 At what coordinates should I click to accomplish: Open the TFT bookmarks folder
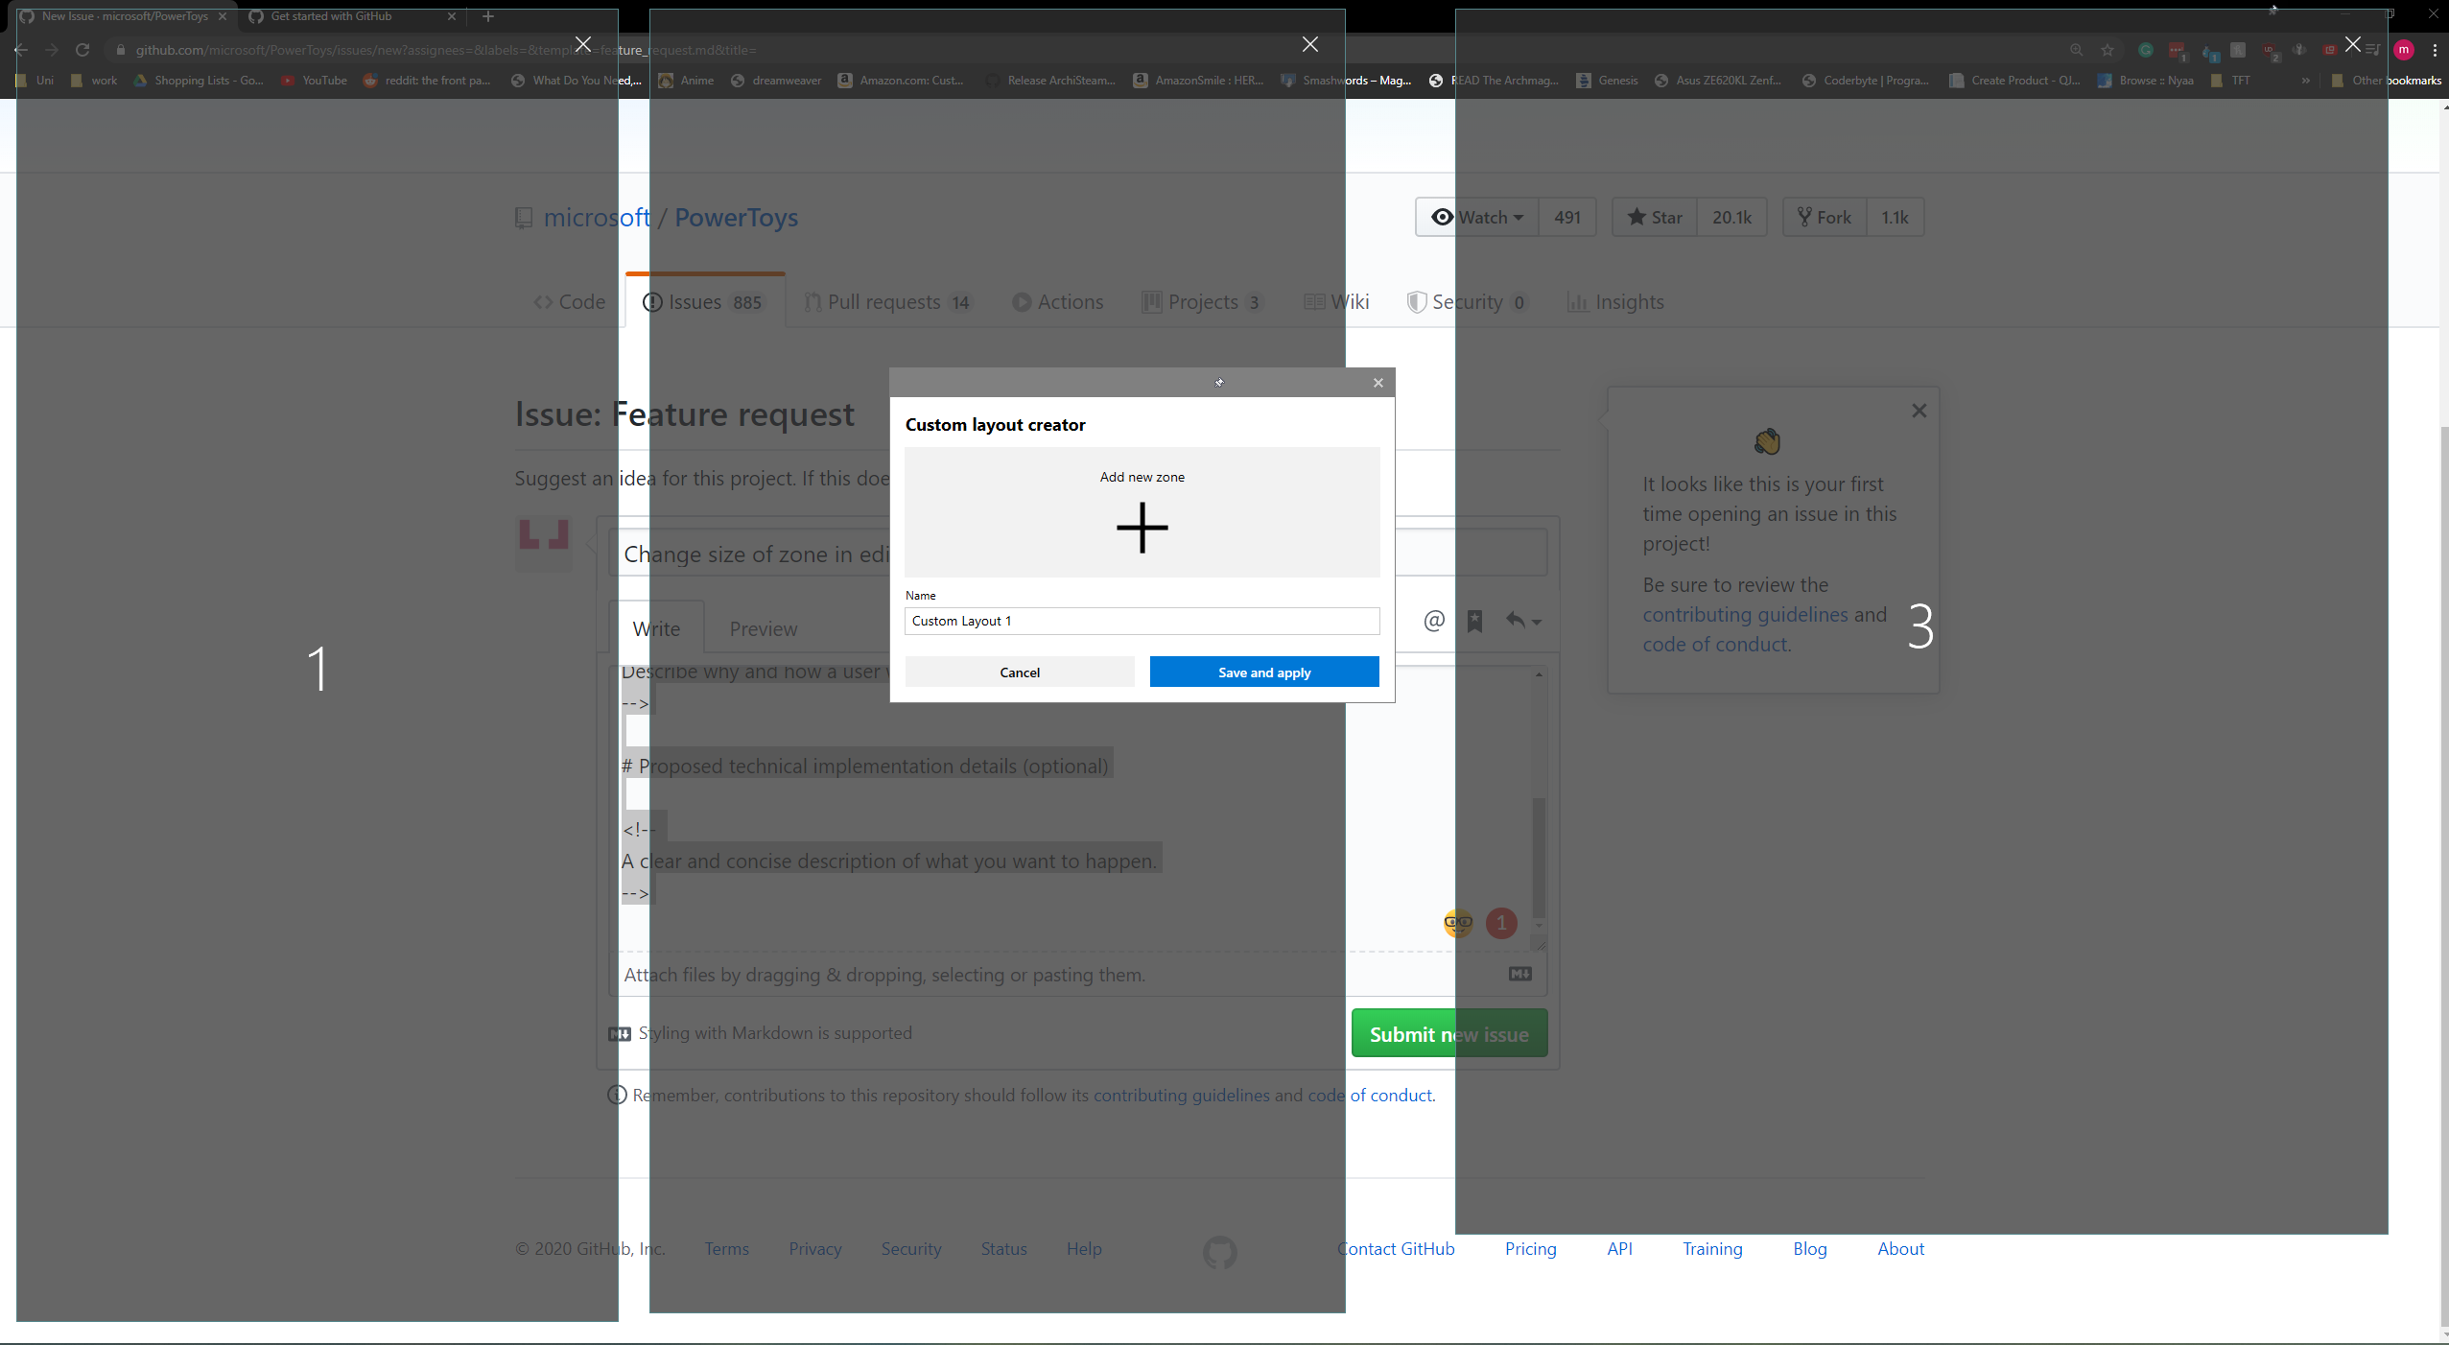click(x=2230, y=81)
